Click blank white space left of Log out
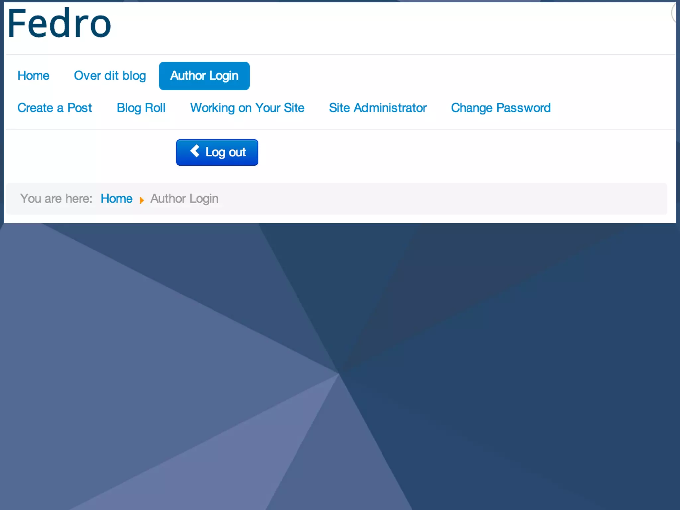 (x=90, y=153)
